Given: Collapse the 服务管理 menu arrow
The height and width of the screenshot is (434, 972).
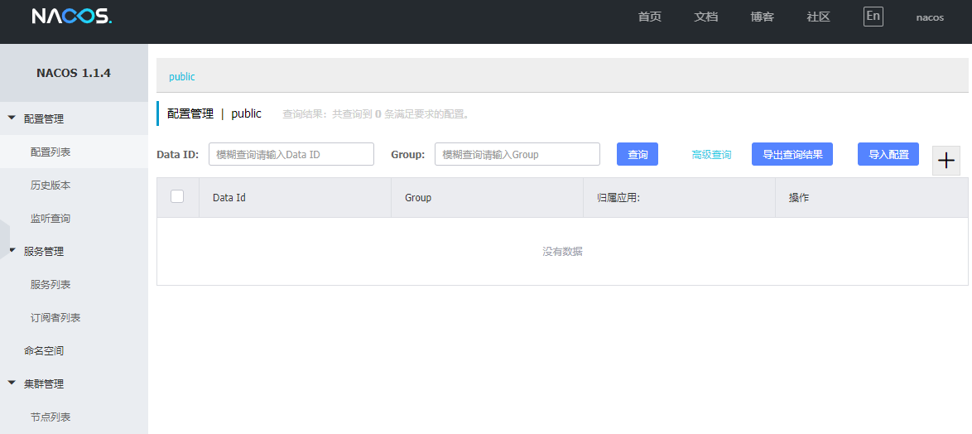Looking at the screenshot, I should [12, 251].
